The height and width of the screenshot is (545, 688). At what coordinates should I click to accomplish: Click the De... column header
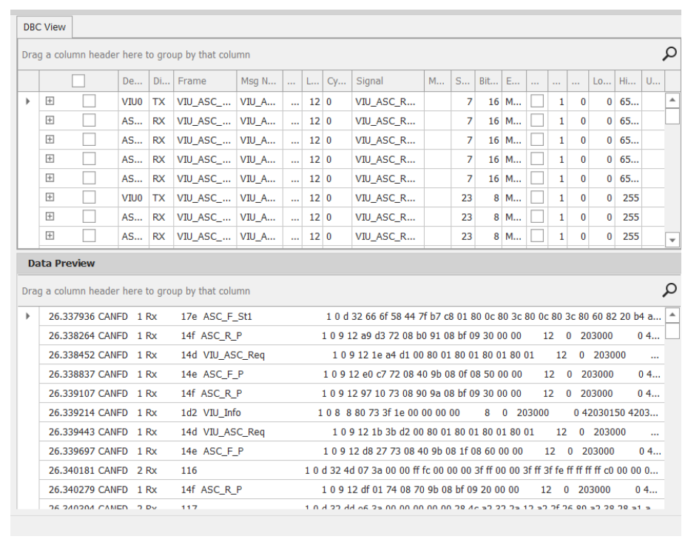pyautogui.click(x=134, y=81)
